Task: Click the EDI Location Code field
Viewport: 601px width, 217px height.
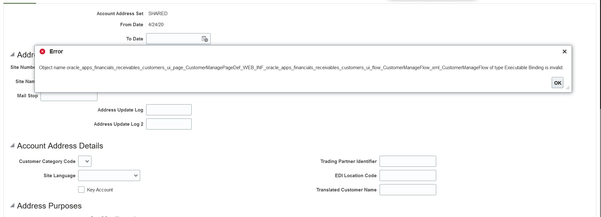Action: point(408,176)
